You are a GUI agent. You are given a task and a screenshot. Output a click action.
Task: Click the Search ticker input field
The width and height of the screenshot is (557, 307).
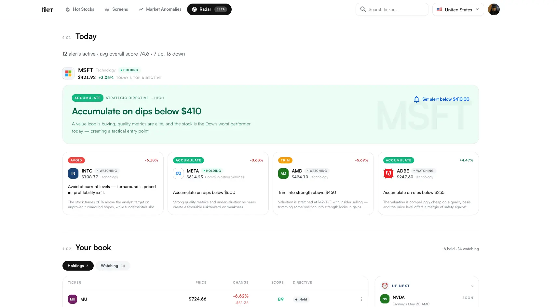point(392,9)
